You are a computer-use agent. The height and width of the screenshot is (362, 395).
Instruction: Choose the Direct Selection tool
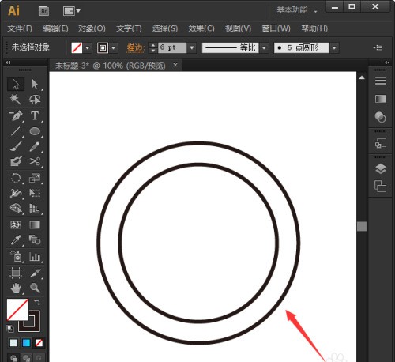pyautogui.click(x=35, y=84)
